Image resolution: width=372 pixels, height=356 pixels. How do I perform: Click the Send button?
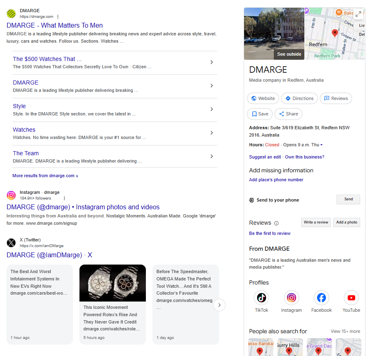(348, 199)
